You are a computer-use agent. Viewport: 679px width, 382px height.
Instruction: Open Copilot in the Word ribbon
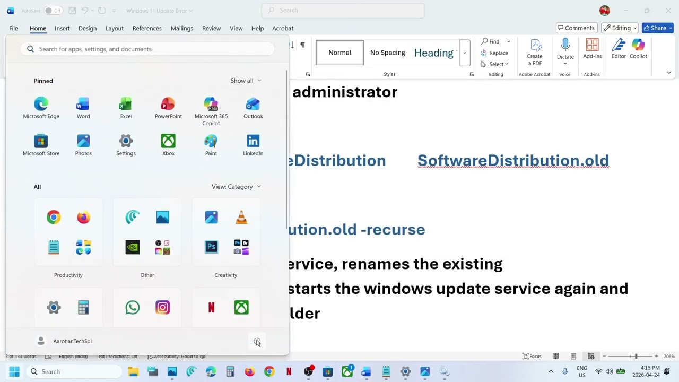[x=638, y=49]
